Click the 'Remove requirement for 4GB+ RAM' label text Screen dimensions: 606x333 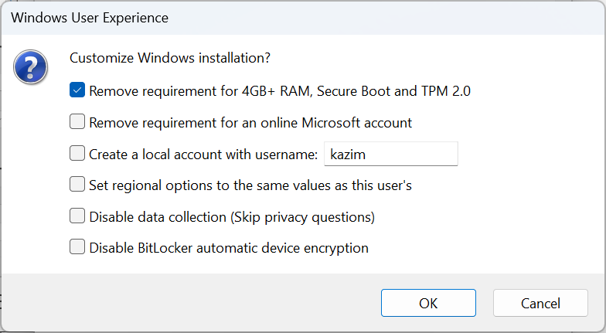pos(201,91)
